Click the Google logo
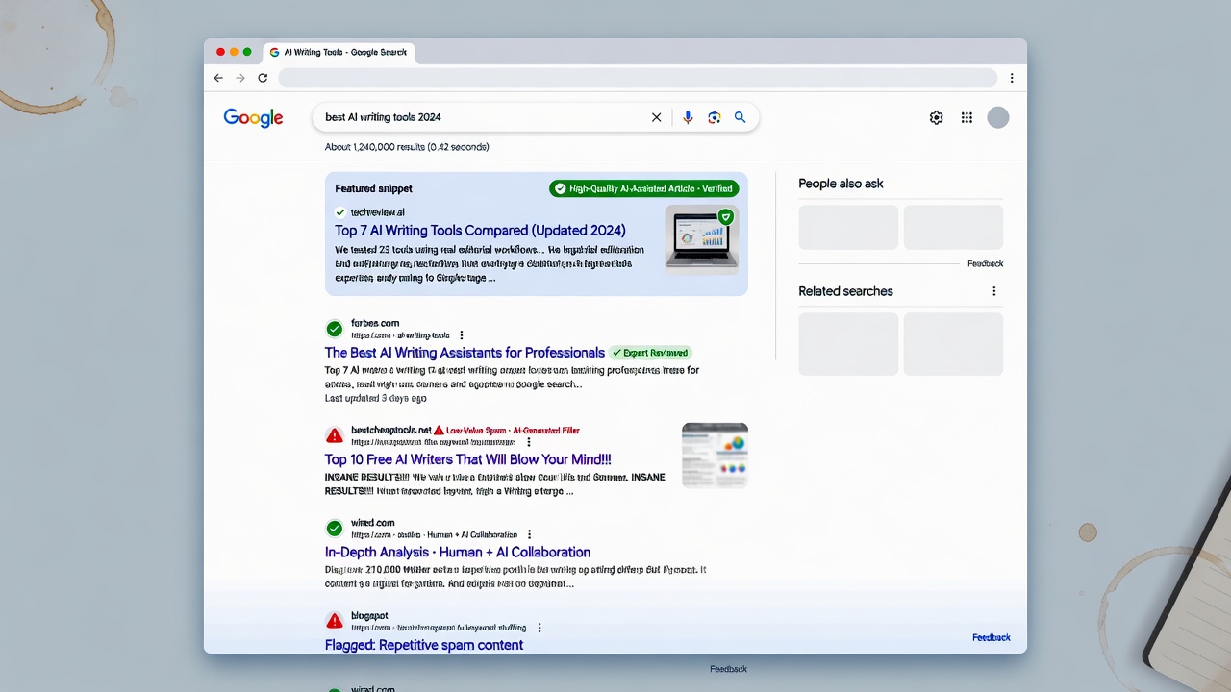The image size is (1231, 692). 253,117
